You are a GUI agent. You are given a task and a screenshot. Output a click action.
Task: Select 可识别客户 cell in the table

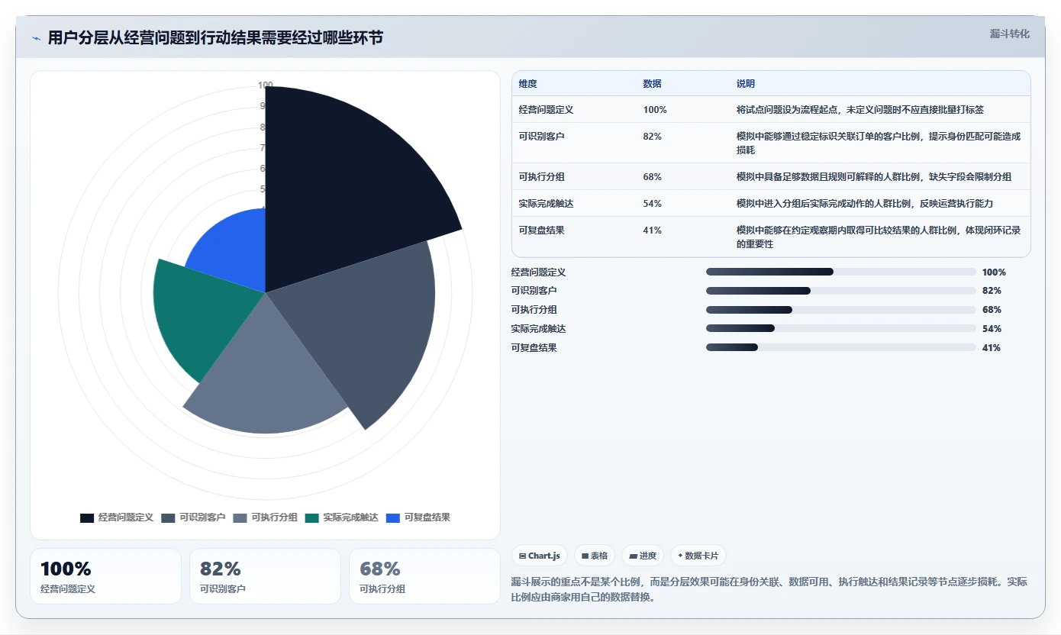pyautogui.click(x=541, y=137)
